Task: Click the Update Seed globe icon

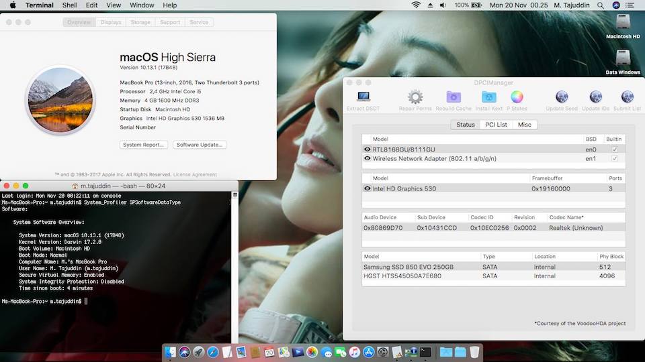Action: (x=561, y=97)
